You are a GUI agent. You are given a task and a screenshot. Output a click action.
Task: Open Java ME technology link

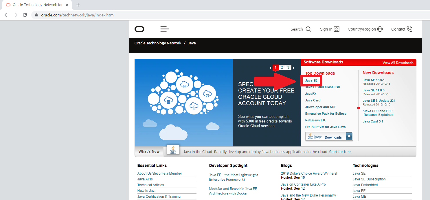(359, 197)
